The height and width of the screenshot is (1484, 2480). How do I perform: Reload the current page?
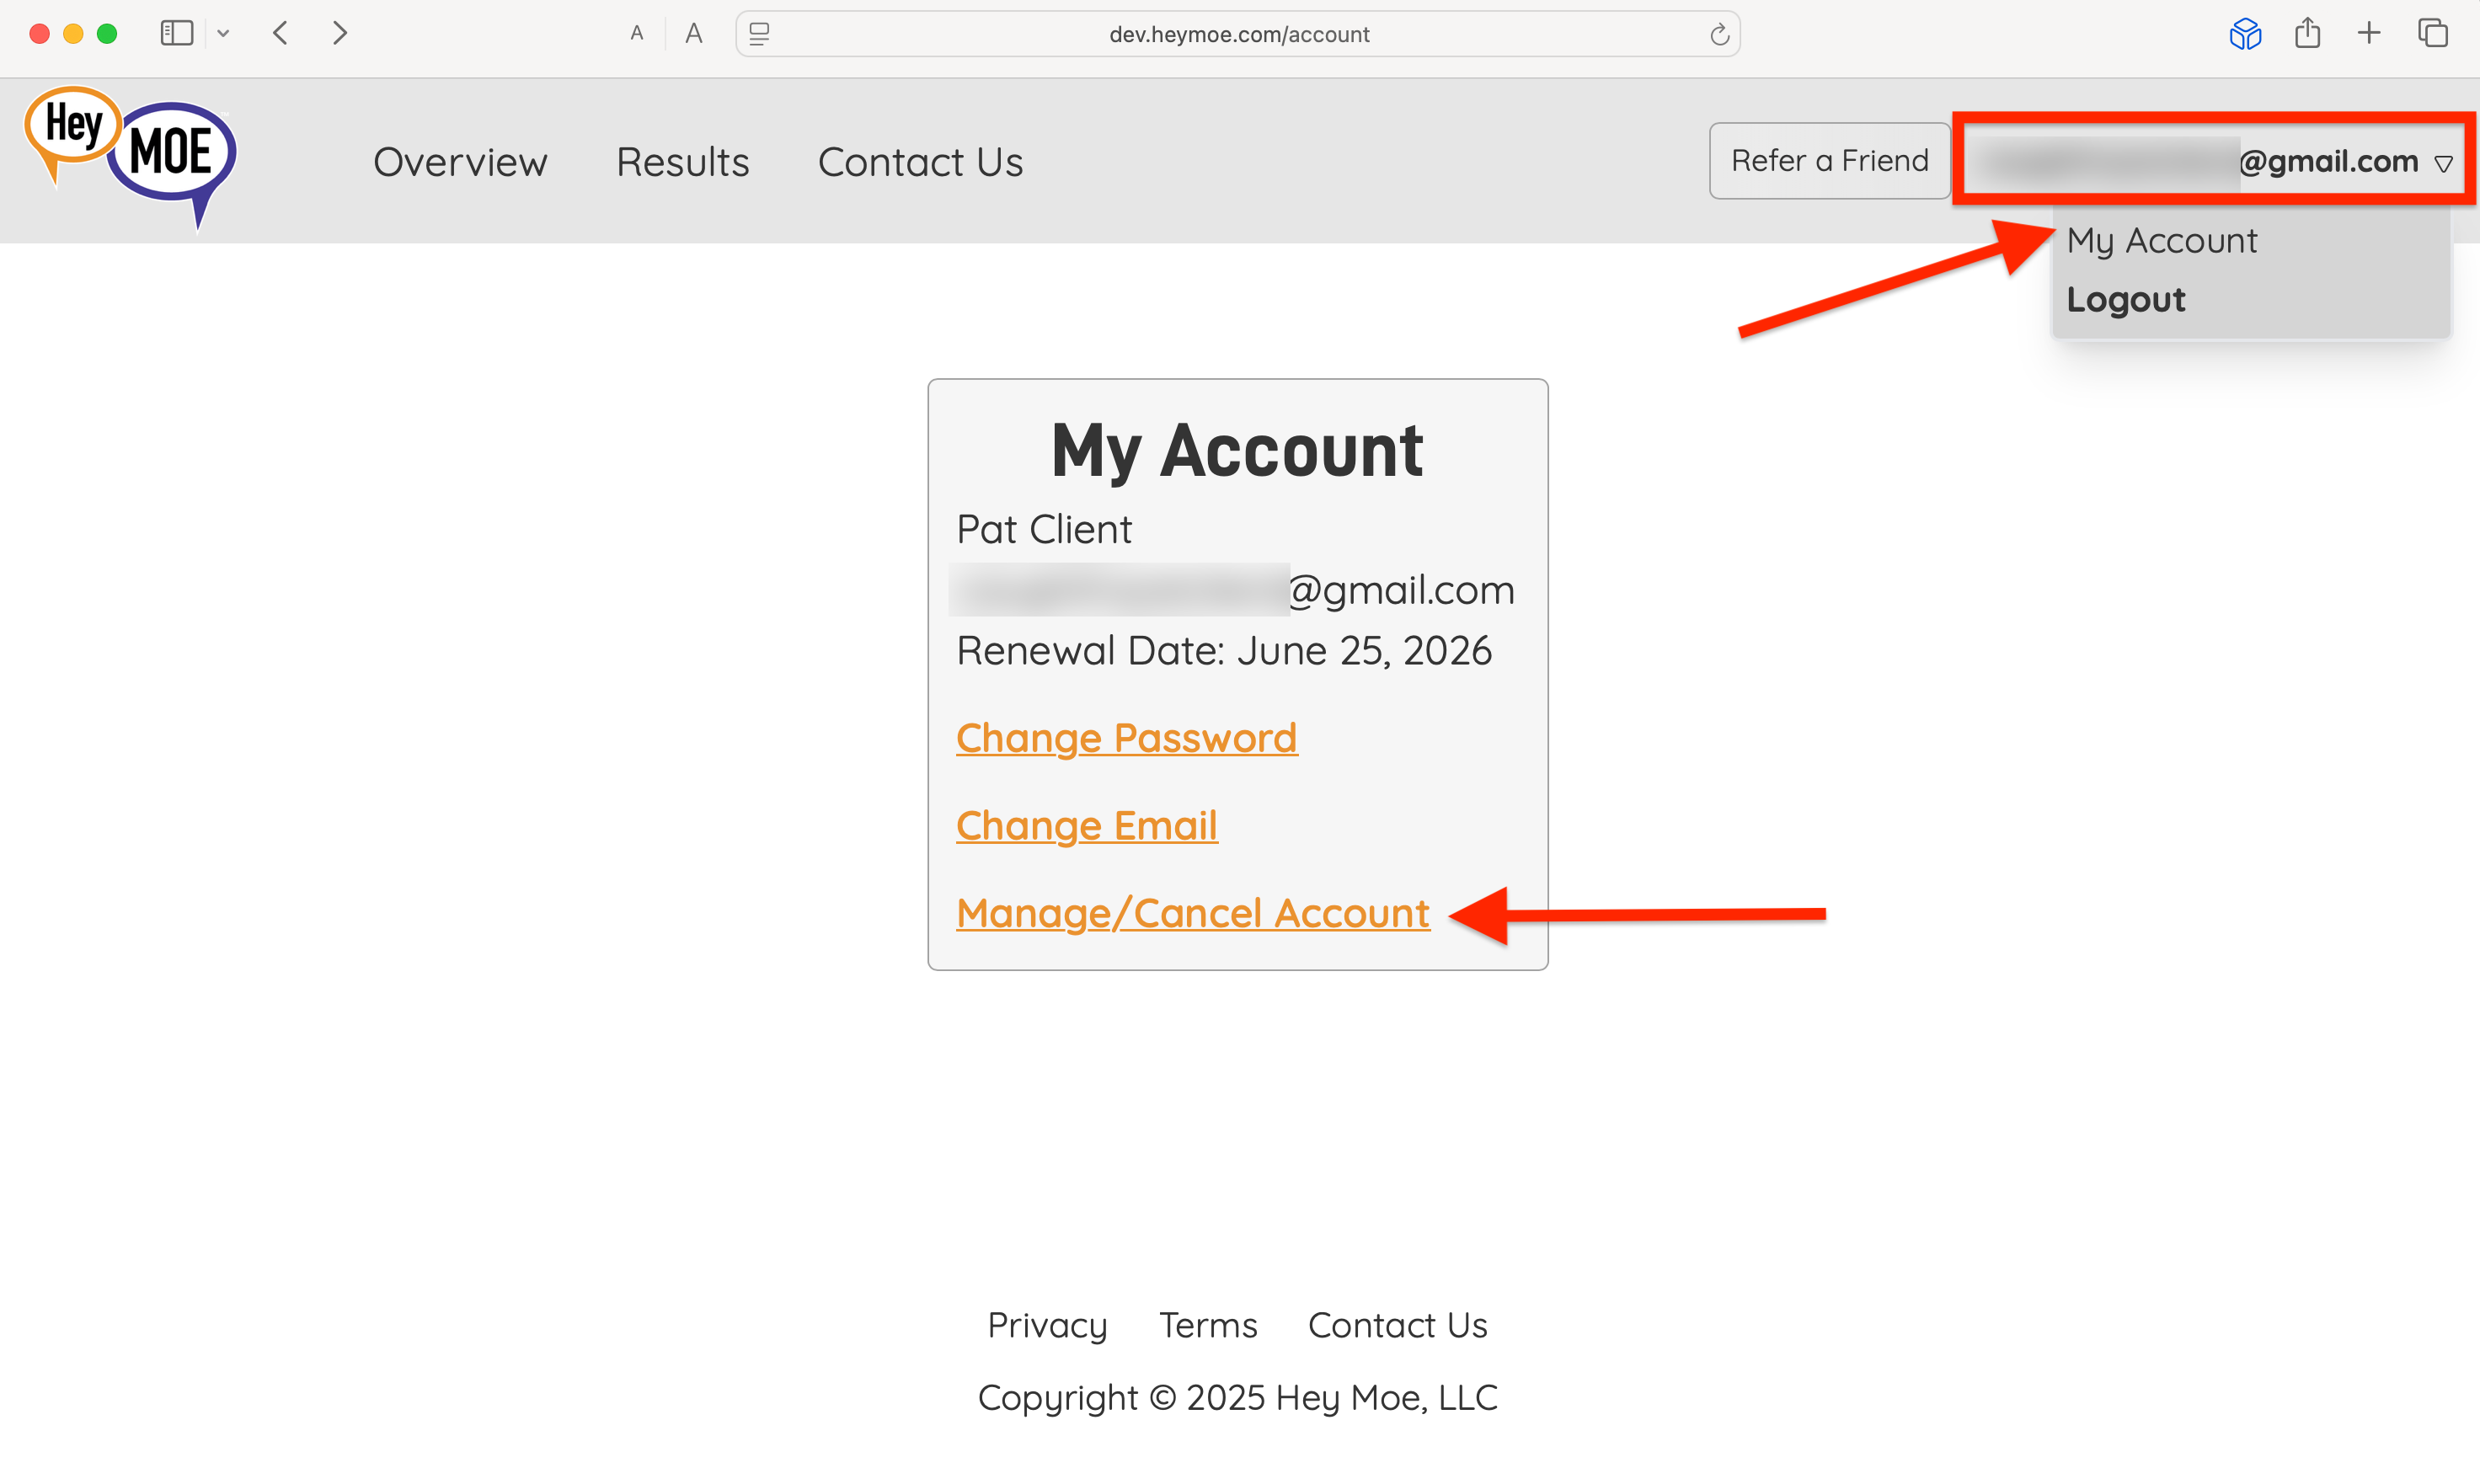(x=1719, y=35)
